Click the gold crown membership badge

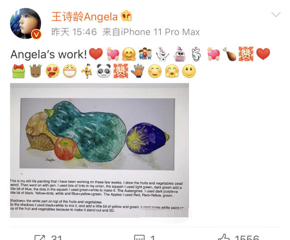pyautogui.click(x=126, y=16)
